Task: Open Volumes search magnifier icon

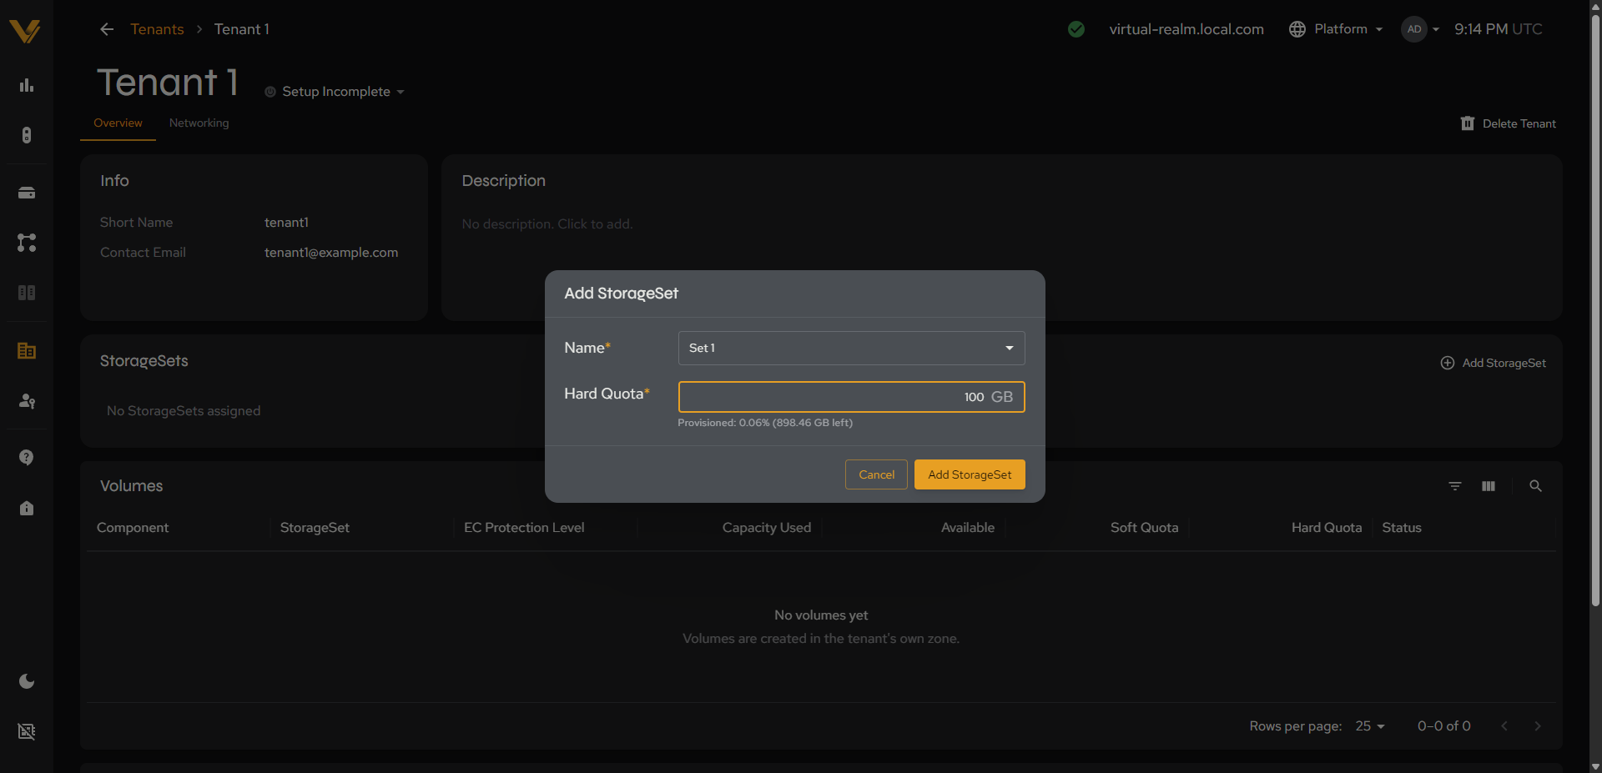Action: point(1535,486)
